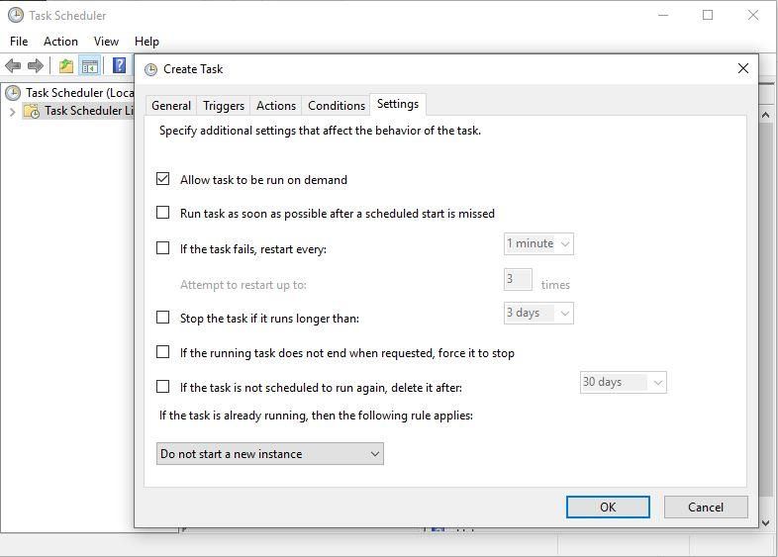Click the scrollbar down arrow at right edge
778x557 pixels.
tap(765, 522)
